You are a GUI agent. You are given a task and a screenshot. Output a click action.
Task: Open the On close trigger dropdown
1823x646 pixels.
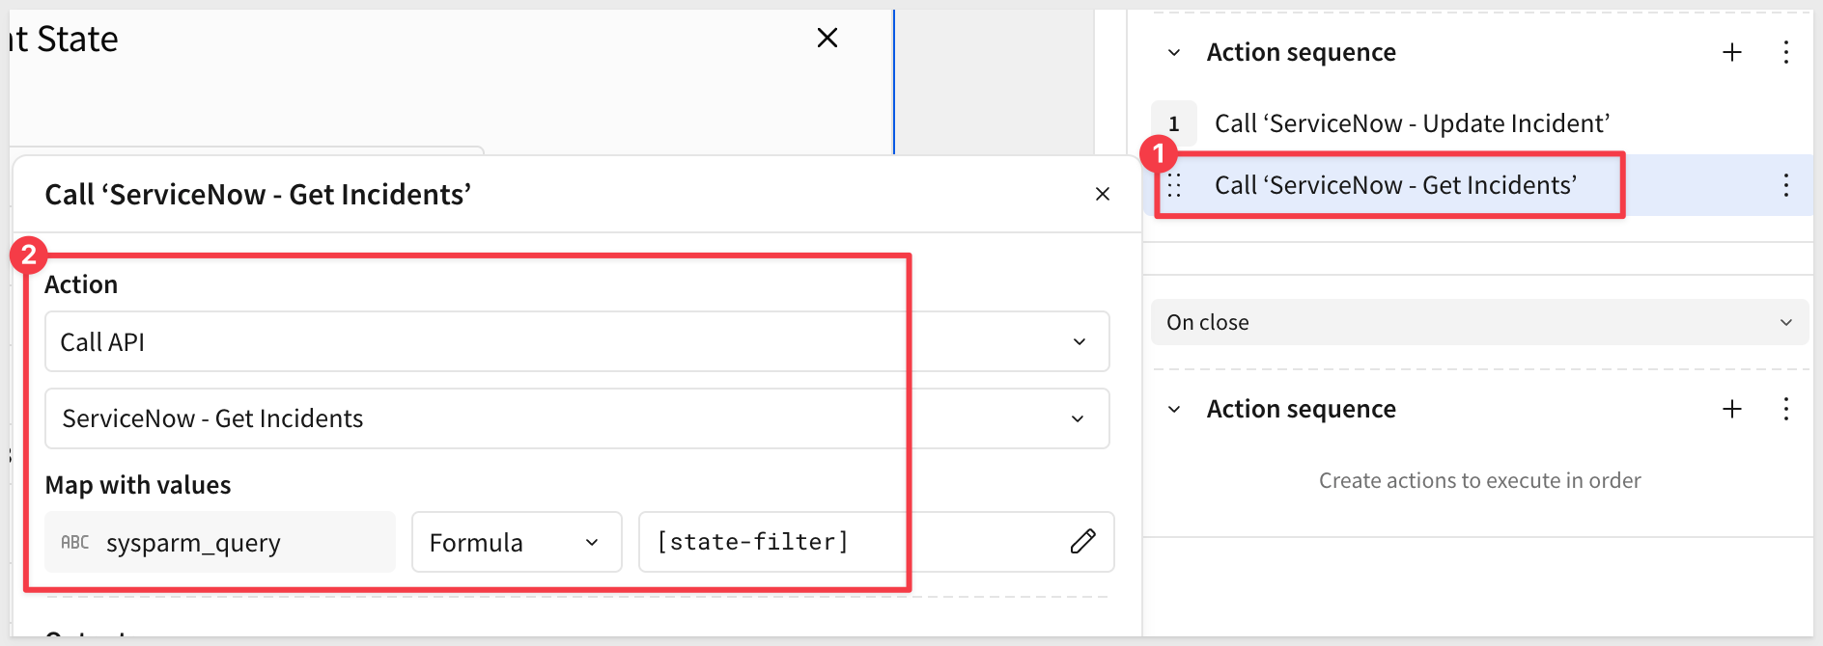(x=1478, y=322)
